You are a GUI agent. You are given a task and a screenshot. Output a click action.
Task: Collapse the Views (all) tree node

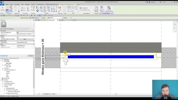click(1, 60)
